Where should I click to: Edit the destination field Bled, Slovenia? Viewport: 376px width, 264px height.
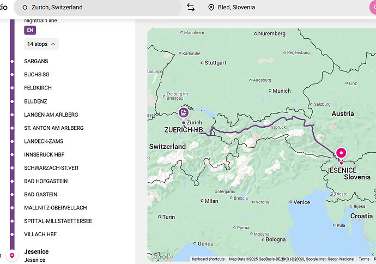point(236,8)
